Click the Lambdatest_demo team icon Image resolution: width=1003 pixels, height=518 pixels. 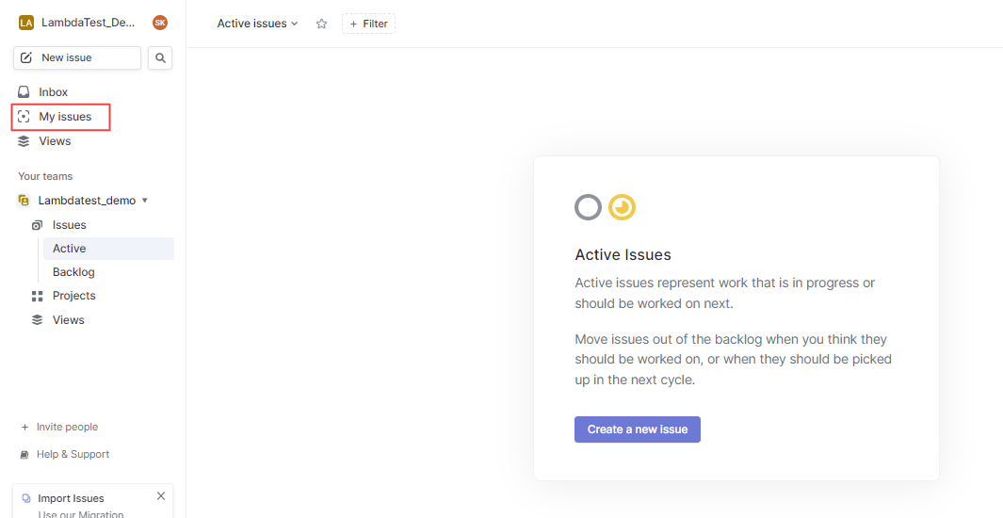click(x=24, y=201)
